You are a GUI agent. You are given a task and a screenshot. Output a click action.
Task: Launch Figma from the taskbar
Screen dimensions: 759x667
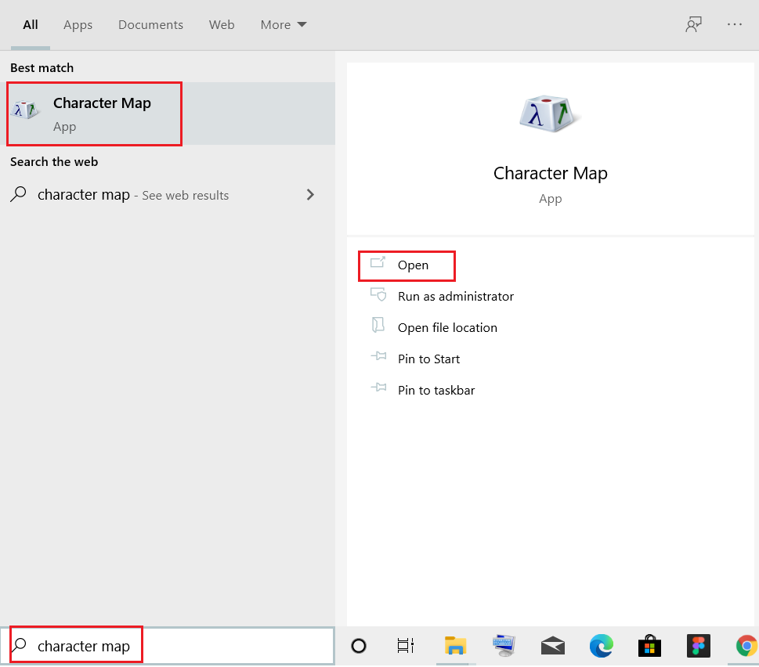pyautogui.click(x=698, y=646)
